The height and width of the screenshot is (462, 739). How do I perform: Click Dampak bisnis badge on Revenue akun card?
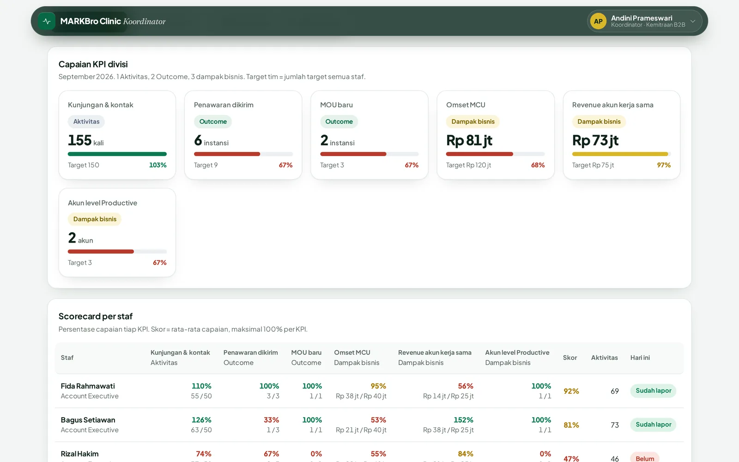tap(599, 122)
